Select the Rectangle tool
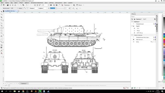Image resolution: width=165 pixels, height=93 pixels. tap(2, 28)
